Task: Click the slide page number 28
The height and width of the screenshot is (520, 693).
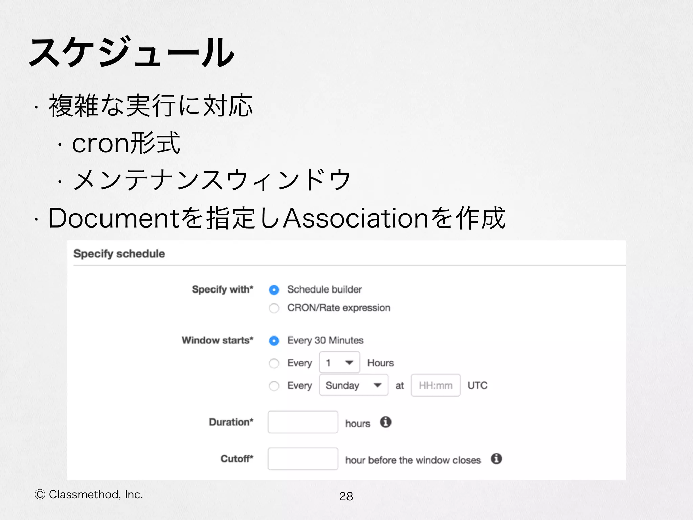Action: coord(346,496)
